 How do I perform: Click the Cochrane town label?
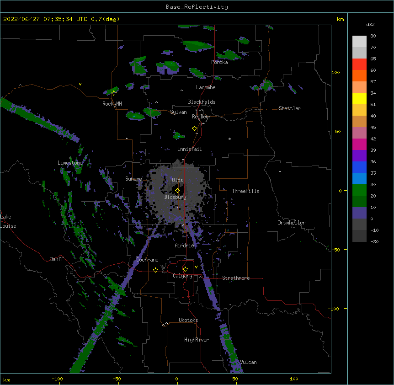(147, 260)
